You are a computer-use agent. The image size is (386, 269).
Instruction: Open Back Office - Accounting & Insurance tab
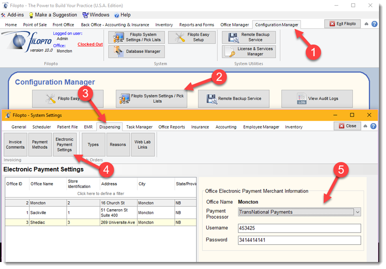point(115,25)
